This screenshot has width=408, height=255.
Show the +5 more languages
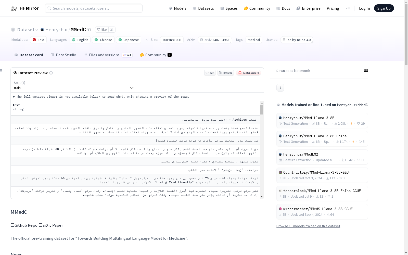coord(145,40)
